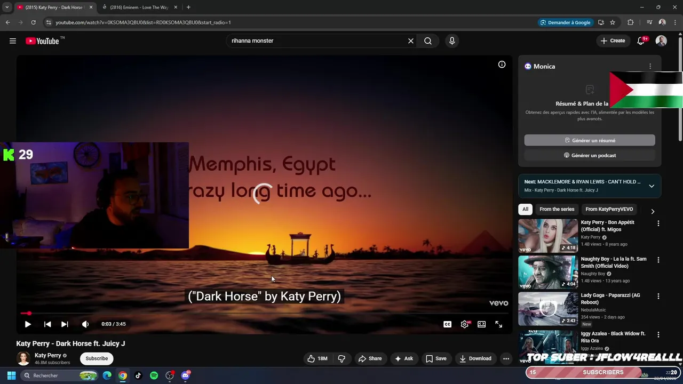Select the All filter chip
The width and height of the screenshot is (683, 384).
[x=525, y=209]
